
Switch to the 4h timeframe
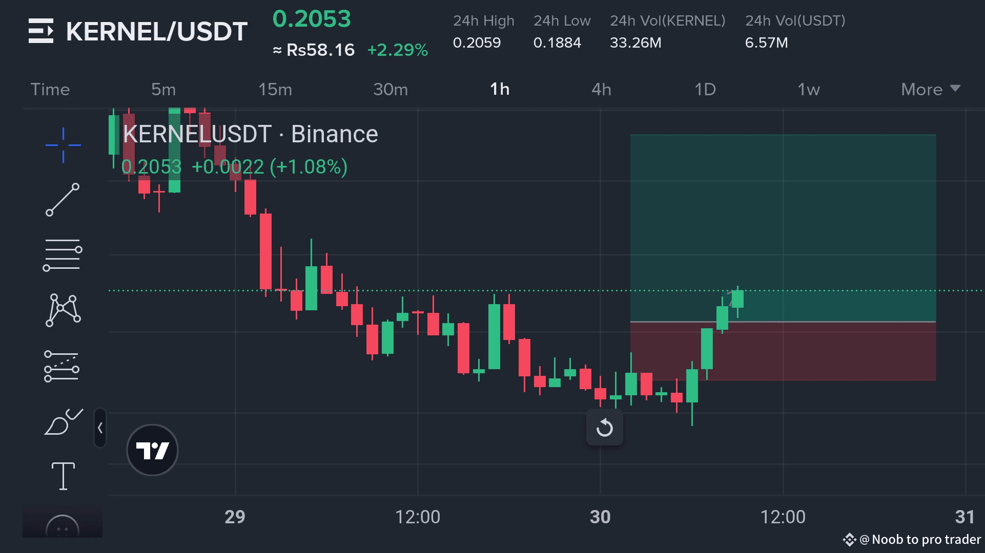[601, 90]
